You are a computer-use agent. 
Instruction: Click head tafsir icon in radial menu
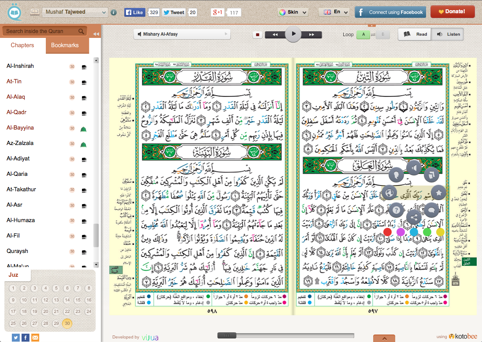[x=396, y=175]
